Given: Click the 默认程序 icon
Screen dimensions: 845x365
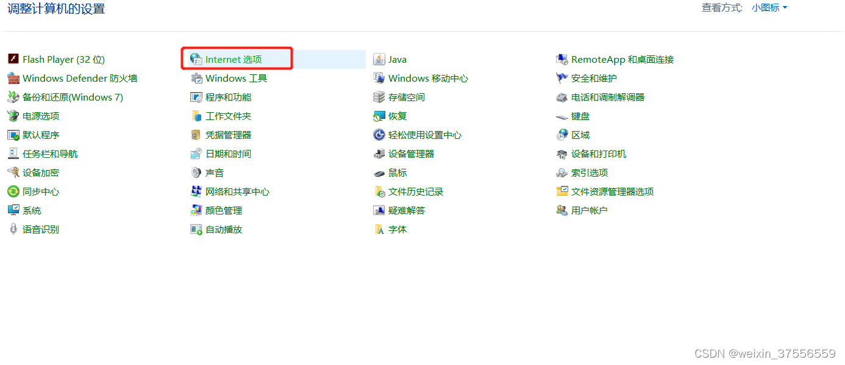Looking at the screenshot, I should pos(13,135).
